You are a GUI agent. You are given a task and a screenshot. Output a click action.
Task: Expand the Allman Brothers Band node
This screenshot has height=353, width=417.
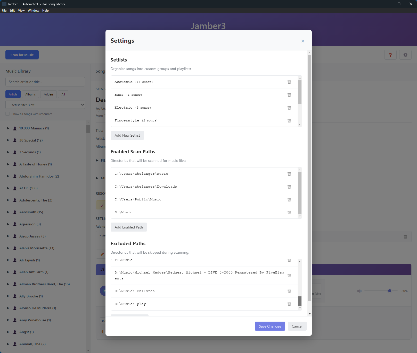(8, 284)
